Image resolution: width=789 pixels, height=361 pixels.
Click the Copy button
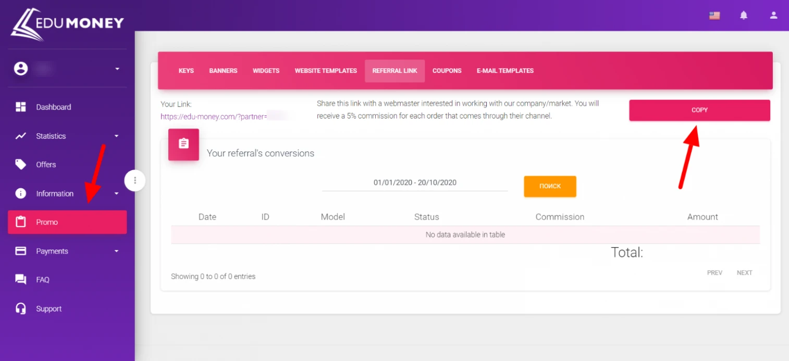pyautogui.click(x=699, y=110)
